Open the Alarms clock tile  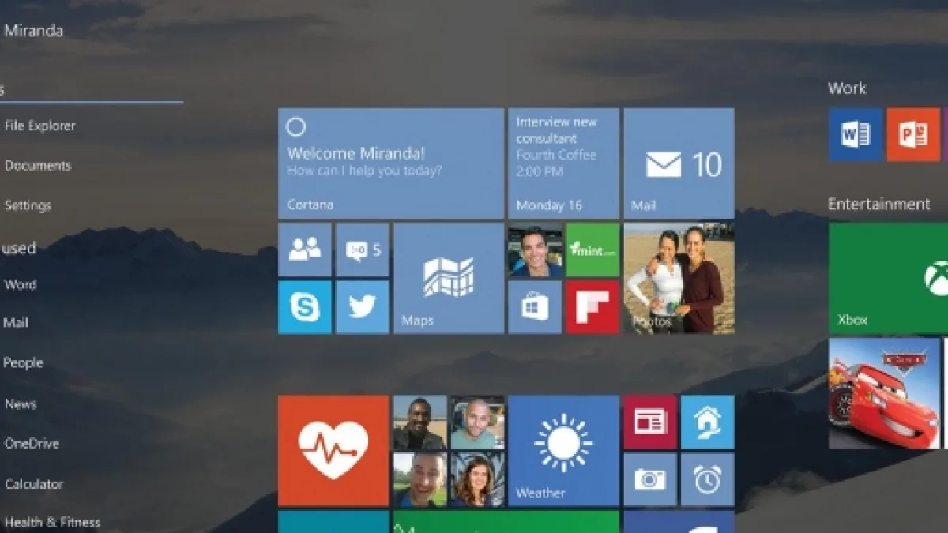[x=707, y=479]
